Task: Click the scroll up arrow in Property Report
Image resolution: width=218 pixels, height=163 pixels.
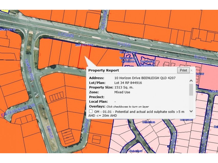Action: point(191,81)
